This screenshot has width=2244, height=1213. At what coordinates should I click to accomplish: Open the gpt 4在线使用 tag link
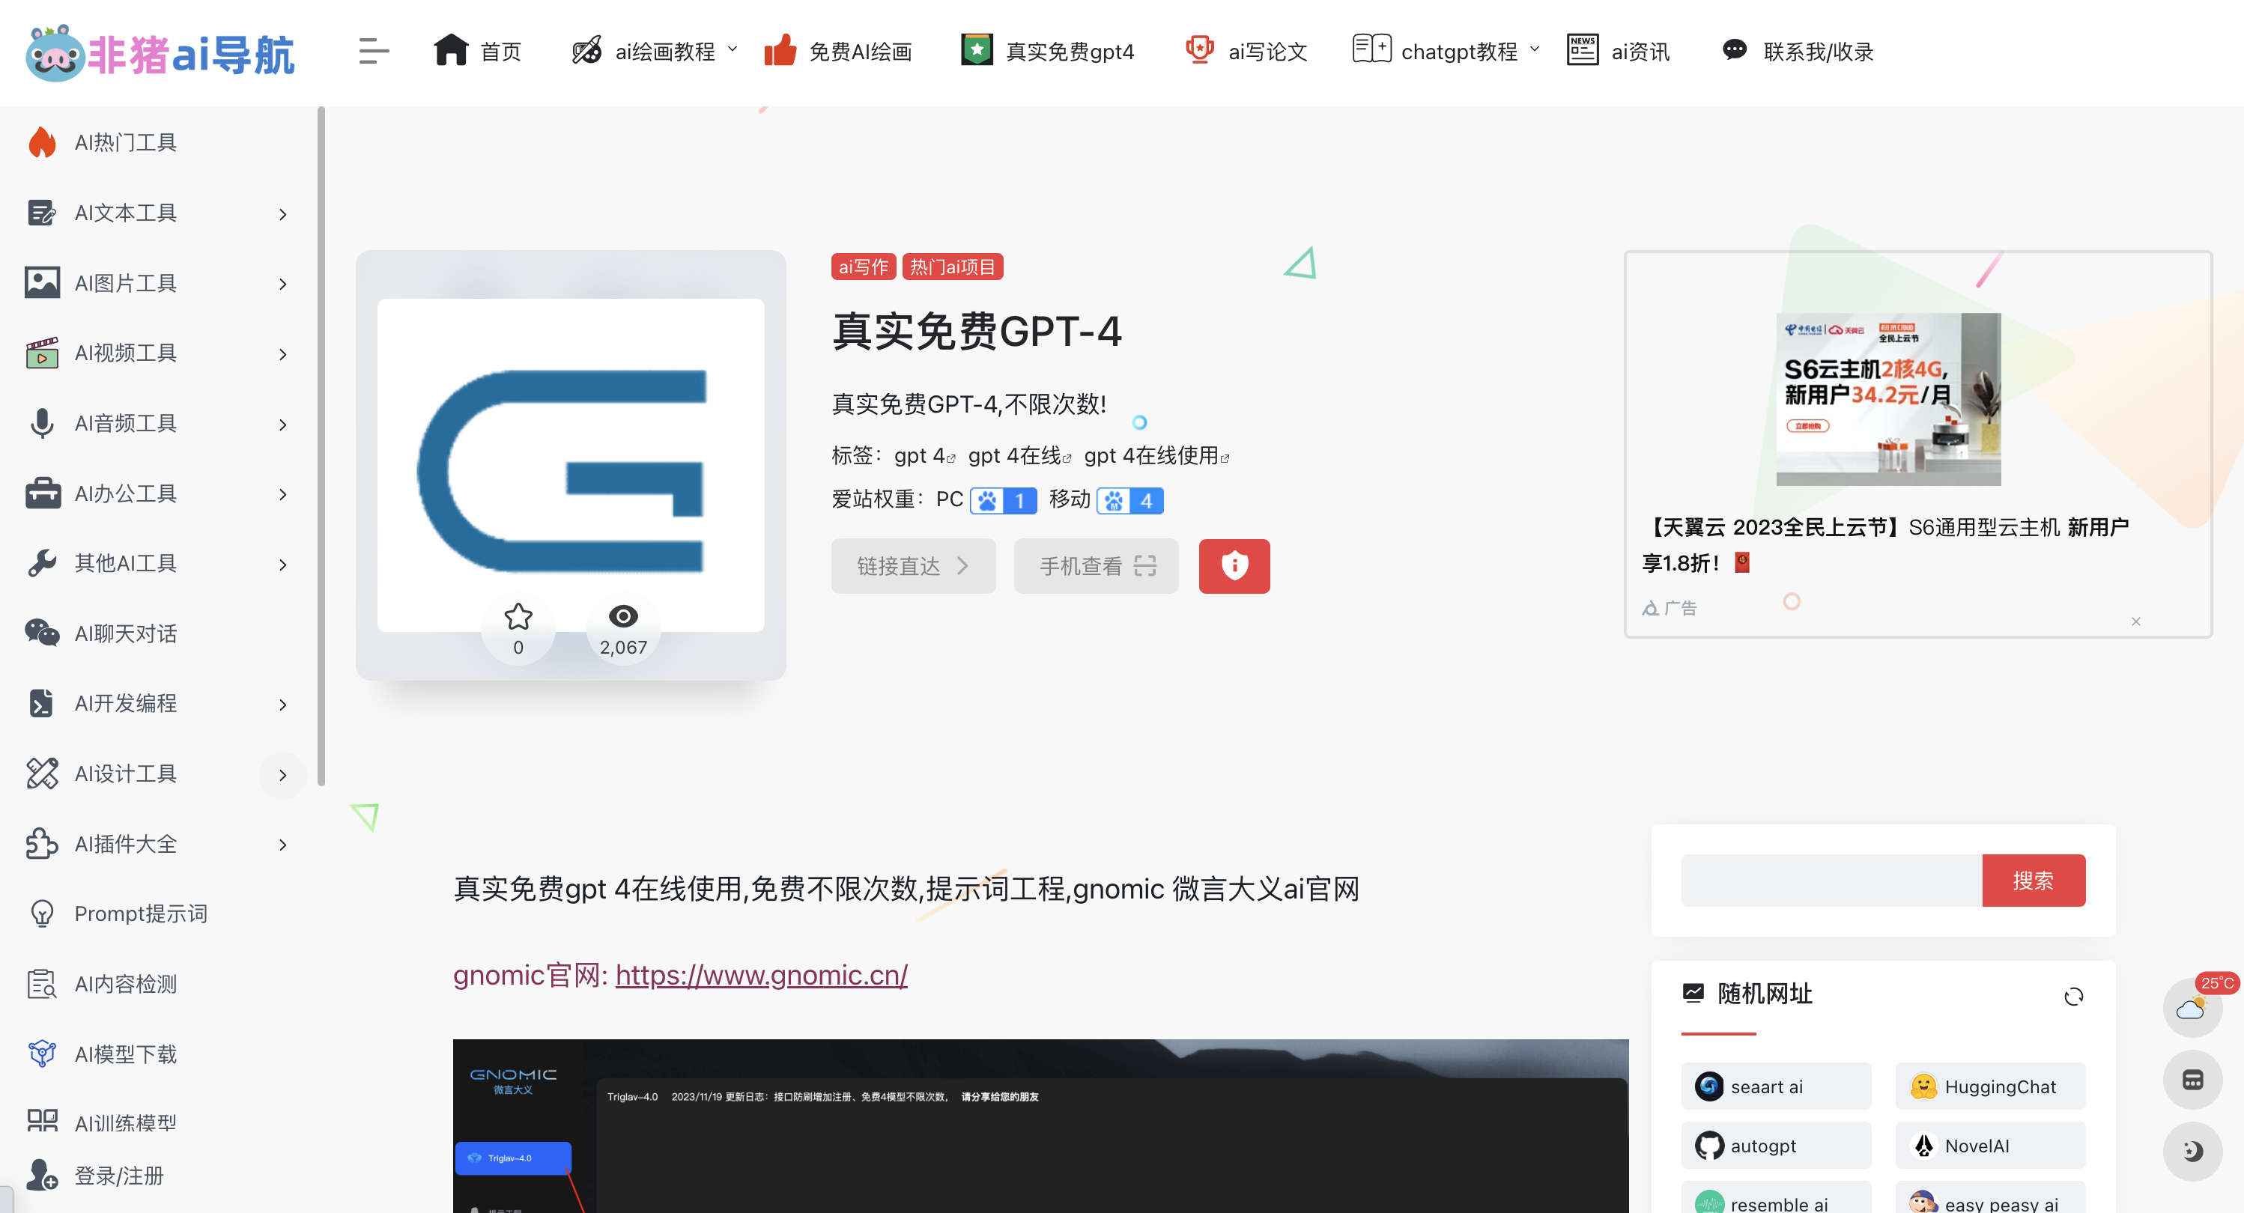[1156, 455]
